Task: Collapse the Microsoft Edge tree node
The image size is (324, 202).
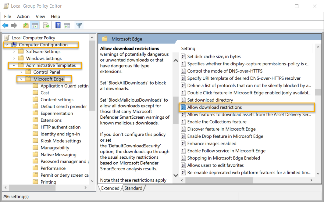Action: tap(21, 79)
